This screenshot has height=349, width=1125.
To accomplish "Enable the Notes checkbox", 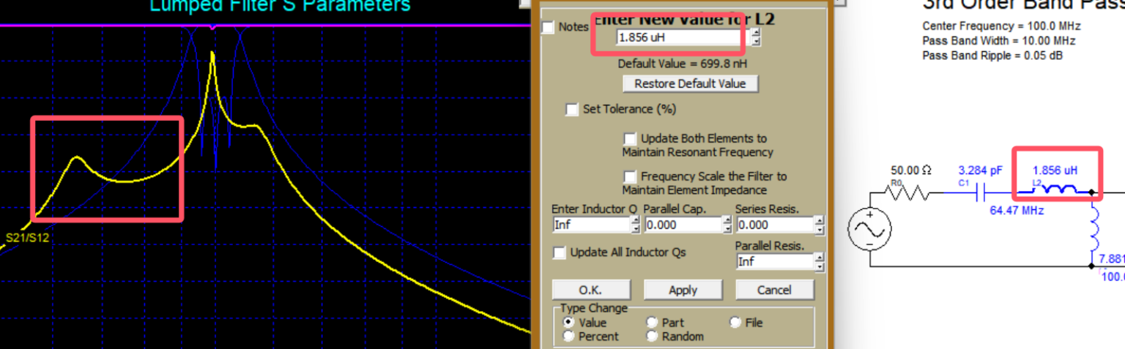I will pyautogui.click(x=548, y=27).
